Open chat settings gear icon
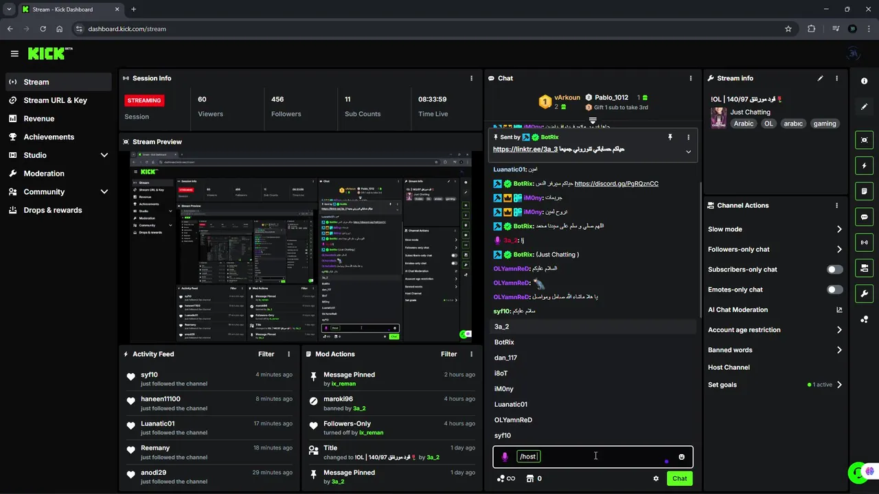The height and width of the screenshot is (494, 879). tap(656, 479)
